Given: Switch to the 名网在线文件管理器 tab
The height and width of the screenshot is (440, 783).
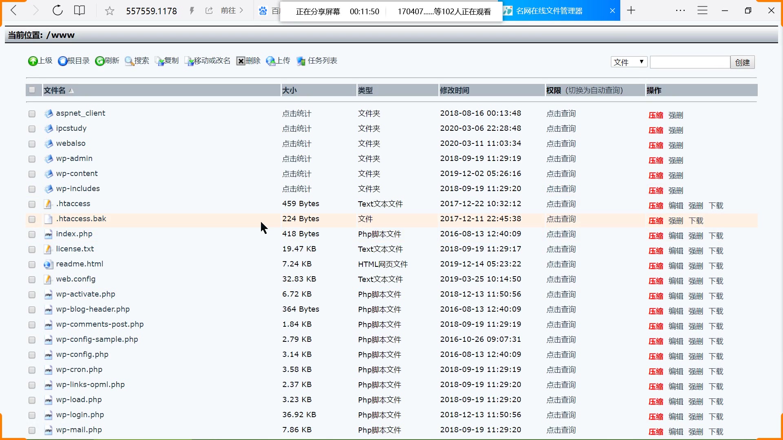Looking at the screenshot, I should click(549, 11).
